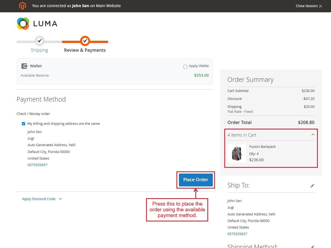Click the Ship To phone number link
Image resolution: width=331 pixels, height=248 pixels.
(237, 234)
